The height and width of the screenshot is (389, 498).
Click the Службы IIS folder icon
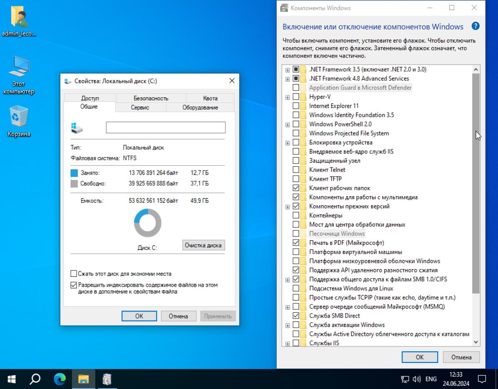click(x=303, y=343)
